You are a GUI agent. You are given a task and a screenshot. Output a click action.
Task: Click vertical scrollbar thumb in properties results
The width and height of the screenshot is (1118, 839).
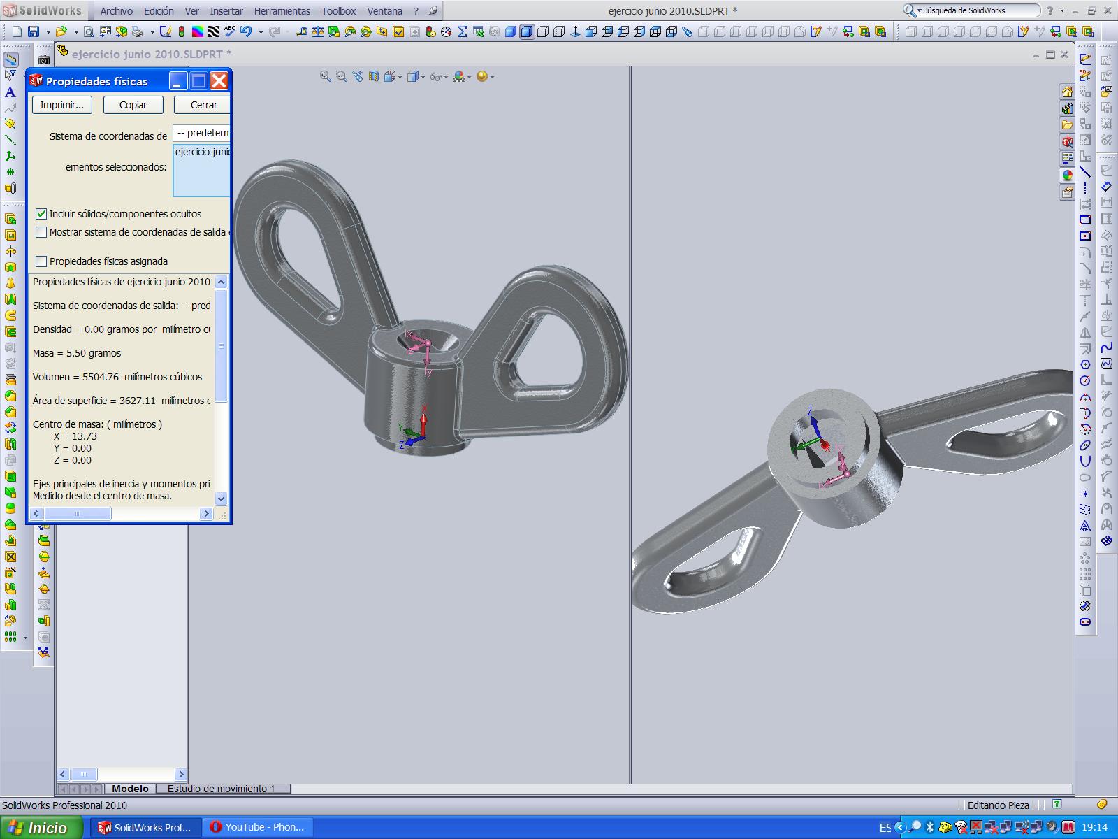tap(222, 346)
